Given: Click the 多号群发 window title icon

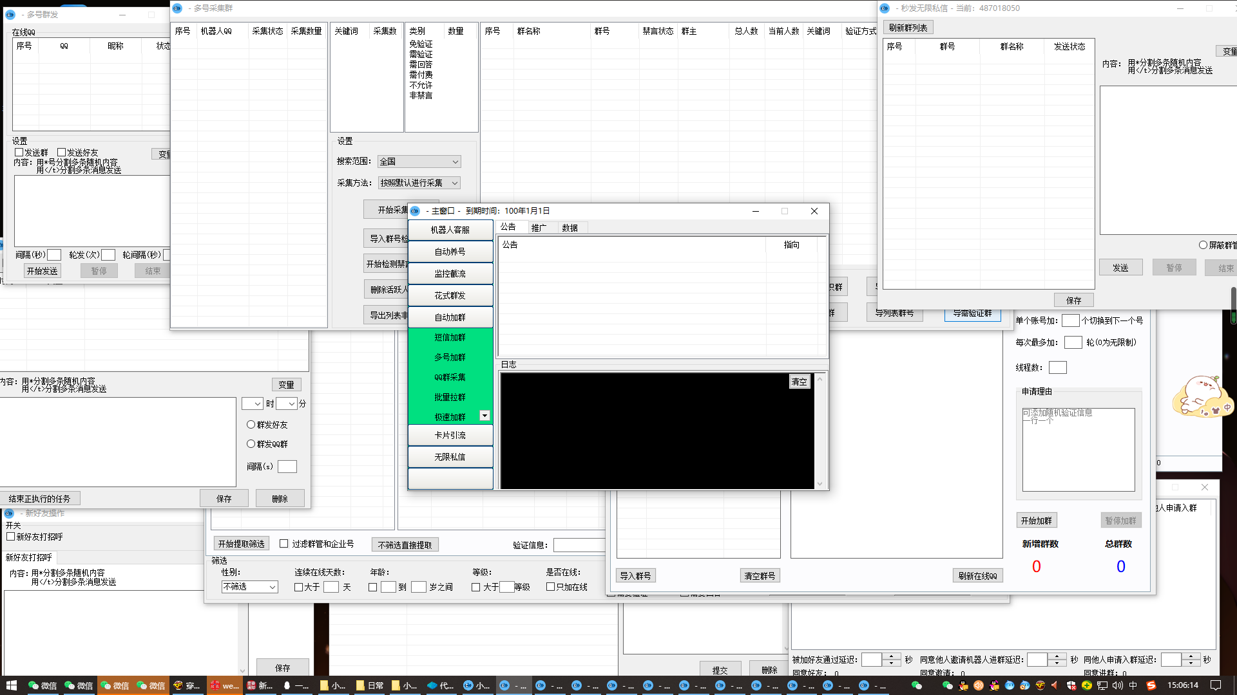Looking at the screenshot, I should [10, 14].
